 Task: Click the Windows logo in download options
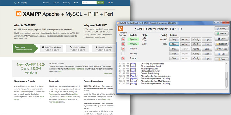43,47
